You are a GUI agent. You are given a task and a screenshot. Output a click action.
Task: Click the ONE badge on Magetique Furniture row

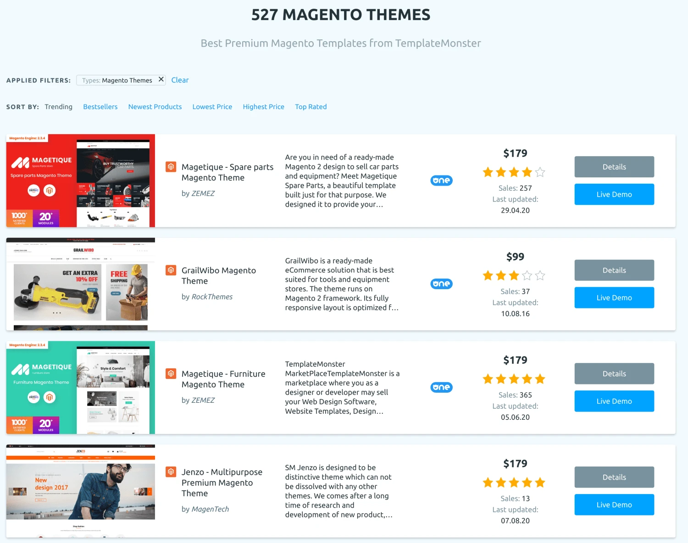tap(441, 388)
